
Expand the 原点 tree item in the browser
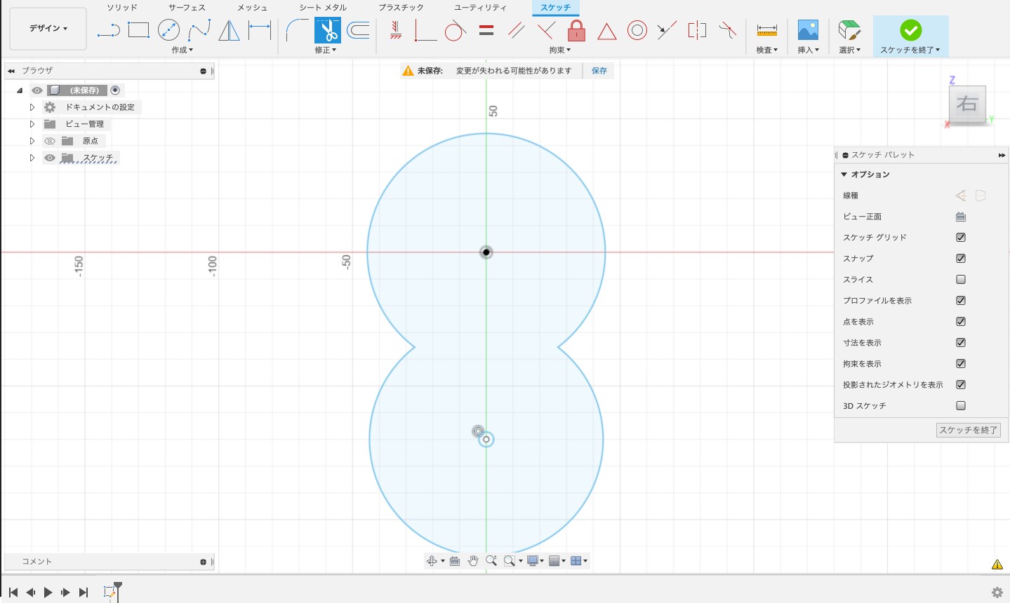pyautogui.click(x=32, y=140)
